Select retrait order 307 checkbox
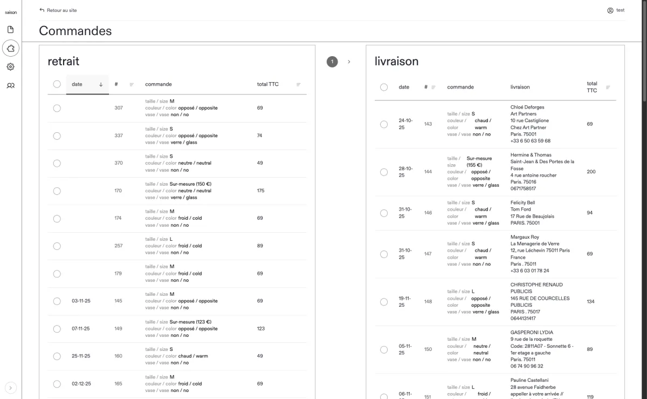The height and width of the screenshot is (399, 647). [57, 108]
